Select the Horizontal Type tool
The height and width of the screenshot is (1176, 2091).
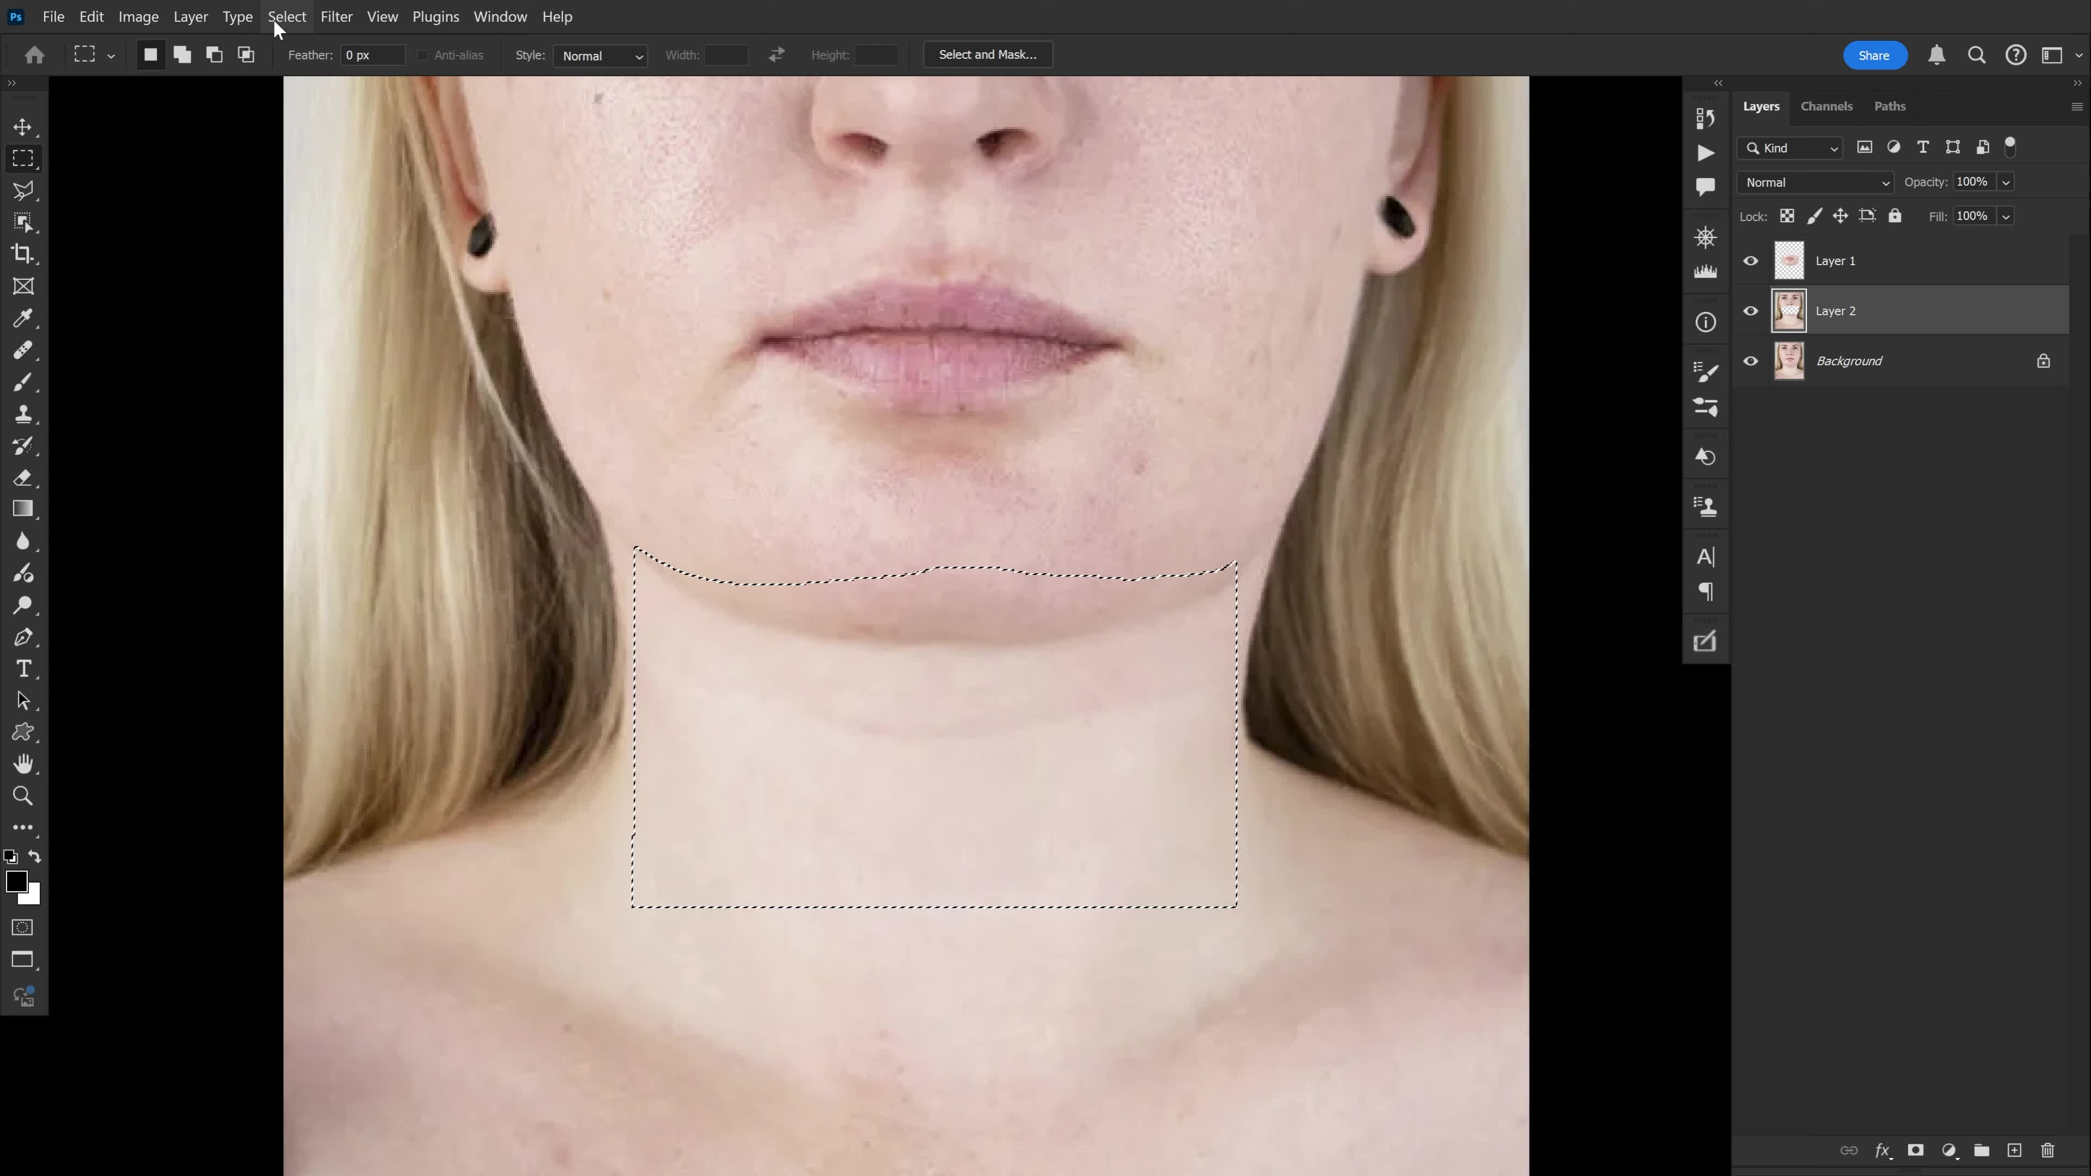(x=23, y=669)
